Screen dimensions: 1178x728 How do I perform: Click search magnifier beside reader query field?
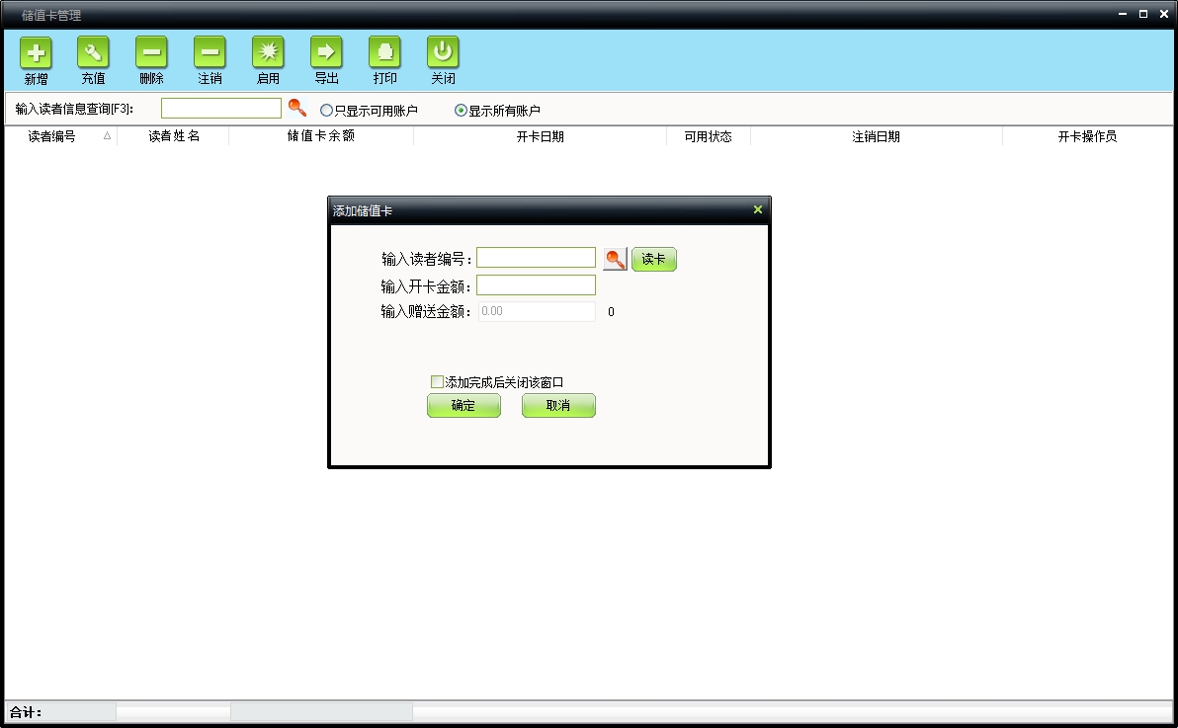[x=296, y=109]
